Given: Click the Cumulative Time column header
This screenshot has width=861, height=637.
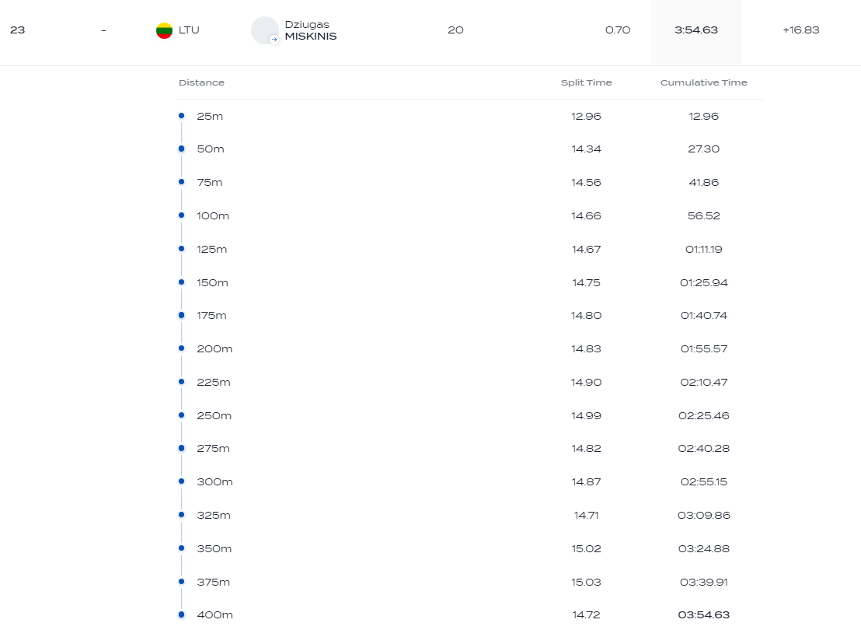Looking at the screenshot, I should [703, 82].
